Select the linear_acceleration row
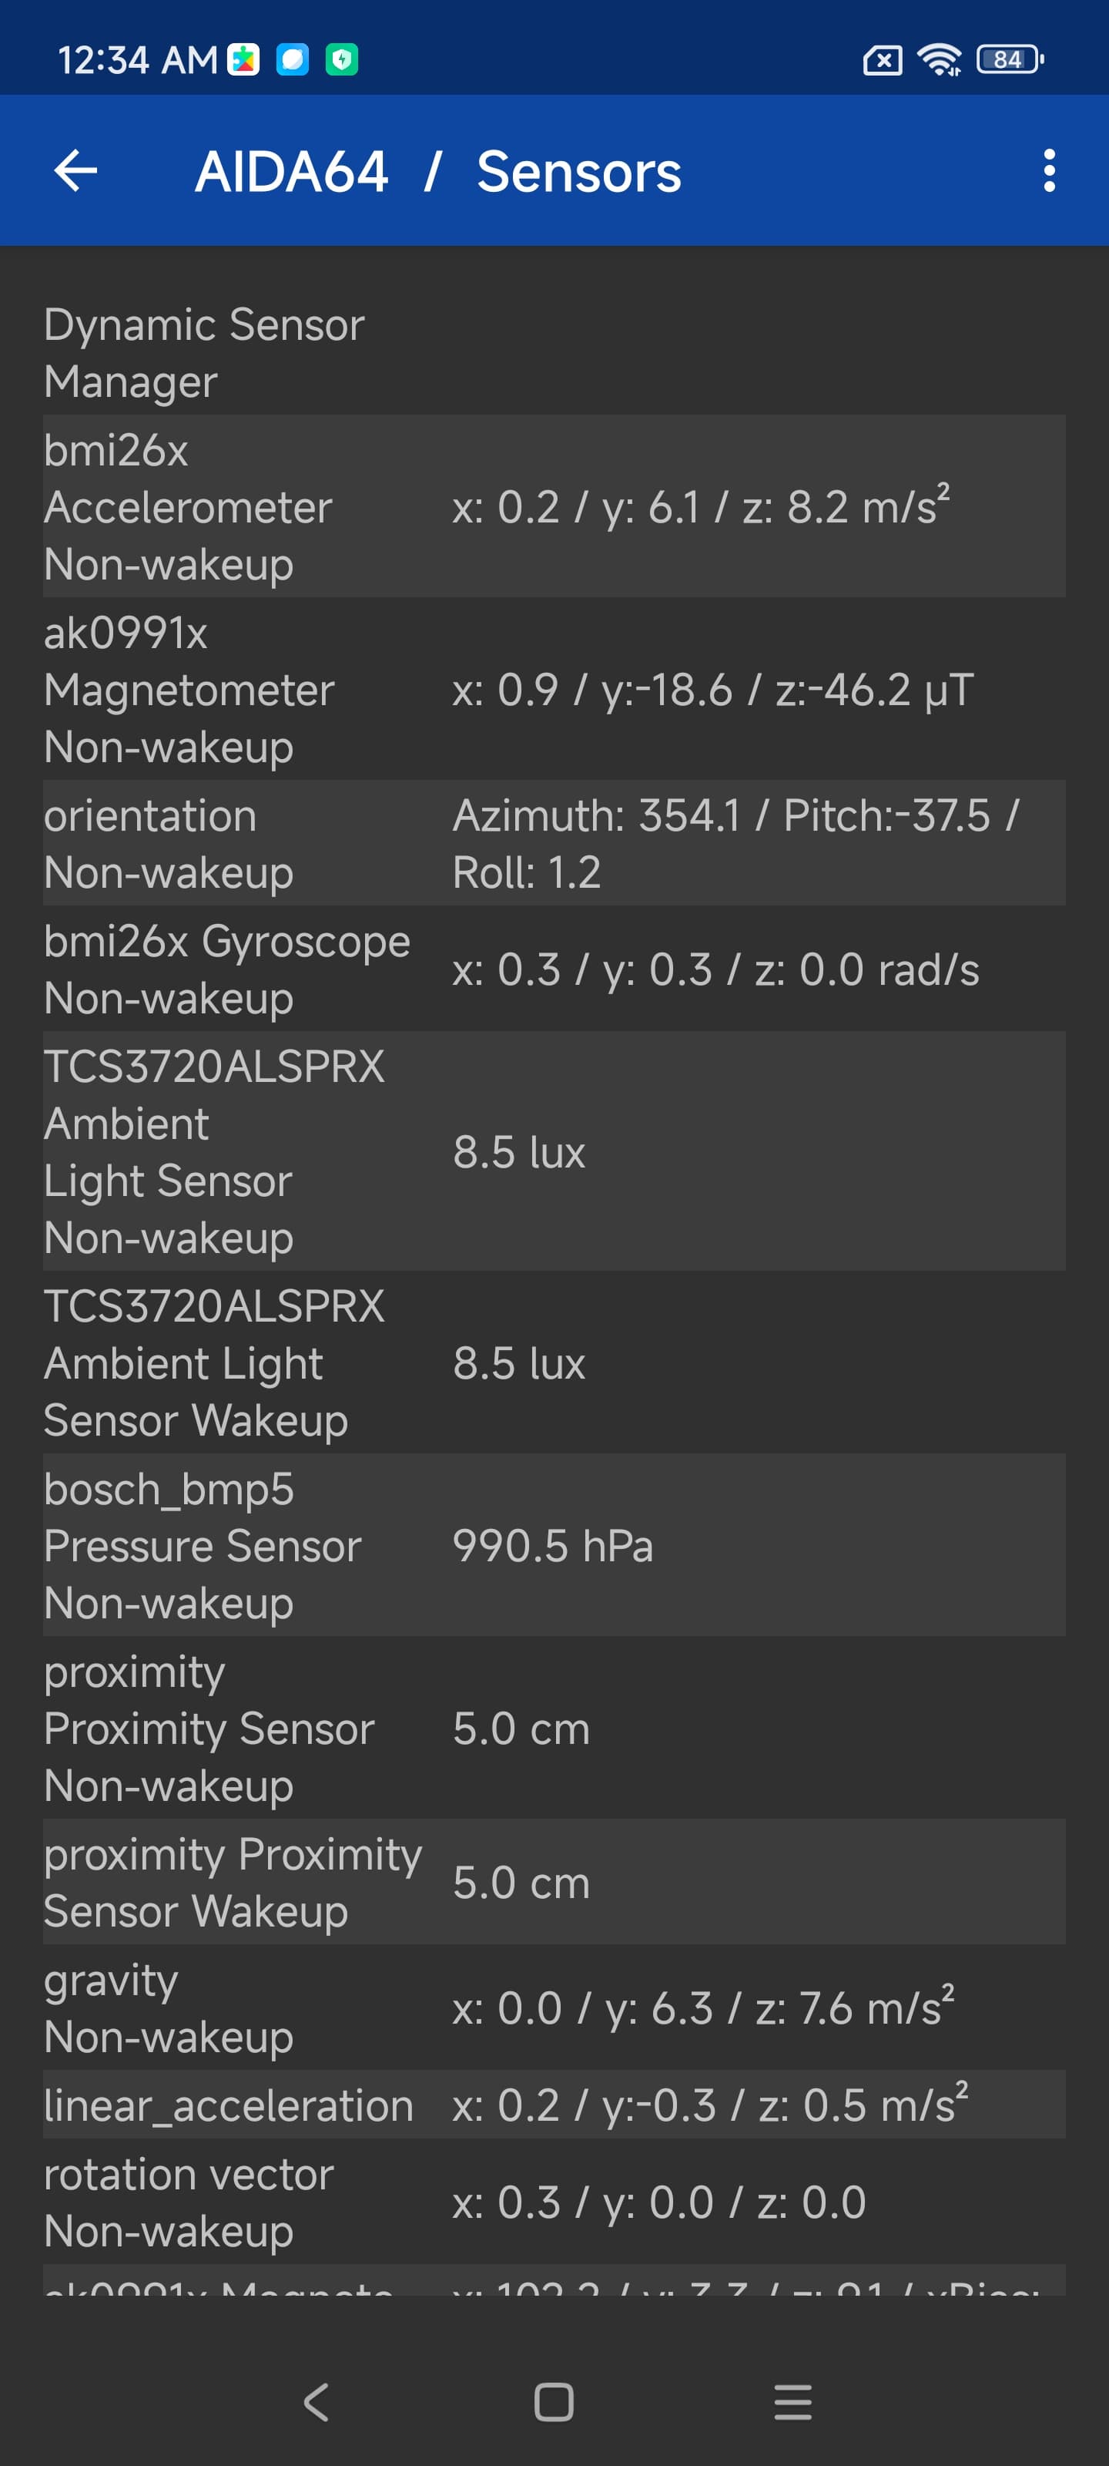The image size is (1109, 2466). (554, 2105)
